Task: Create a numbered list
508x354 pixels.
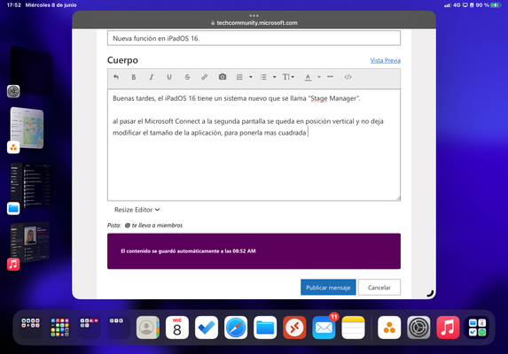Action: (x=239, y=77)
